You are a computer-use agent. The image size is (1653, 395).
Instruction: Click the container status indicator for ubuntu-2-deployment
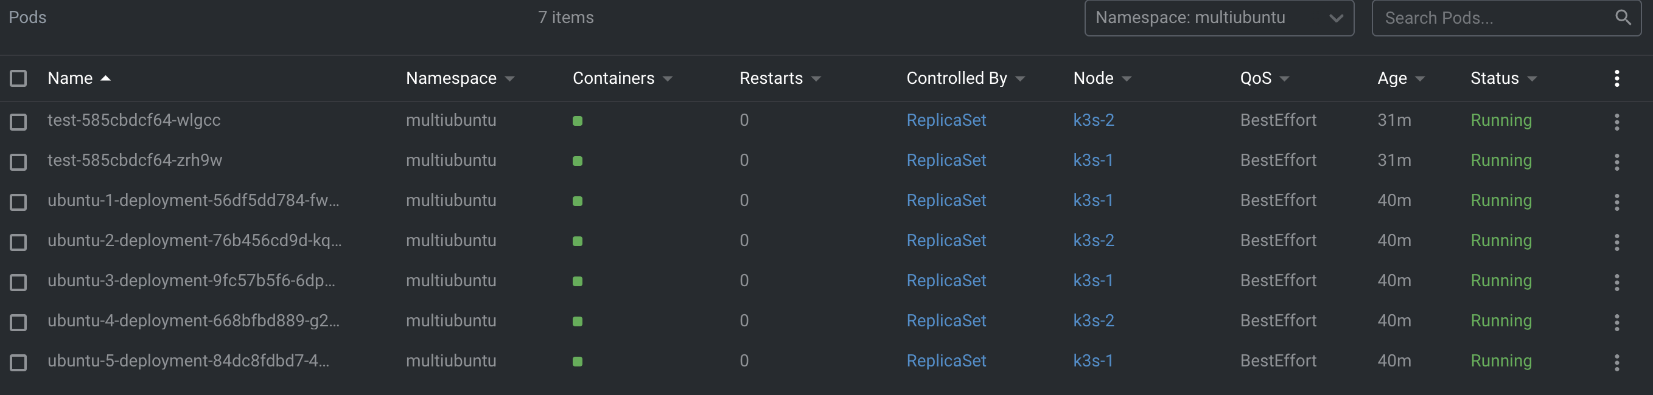[x=578, y=242]
